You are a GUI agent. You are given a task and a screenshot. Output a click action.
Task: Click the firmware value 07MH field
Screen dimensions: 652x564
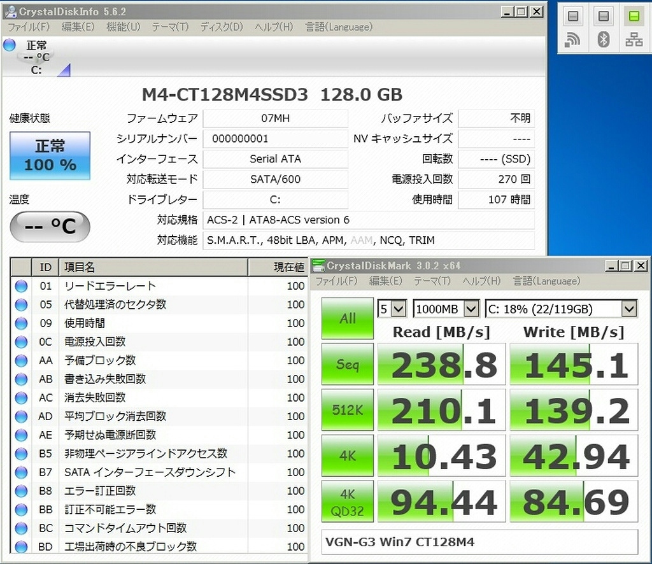pos(275,118)
